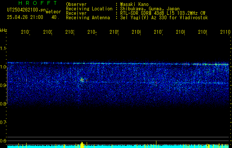Screen dimensions: 232x148
Task: Click the "Receiver" label
Action: tap(76, 13)
